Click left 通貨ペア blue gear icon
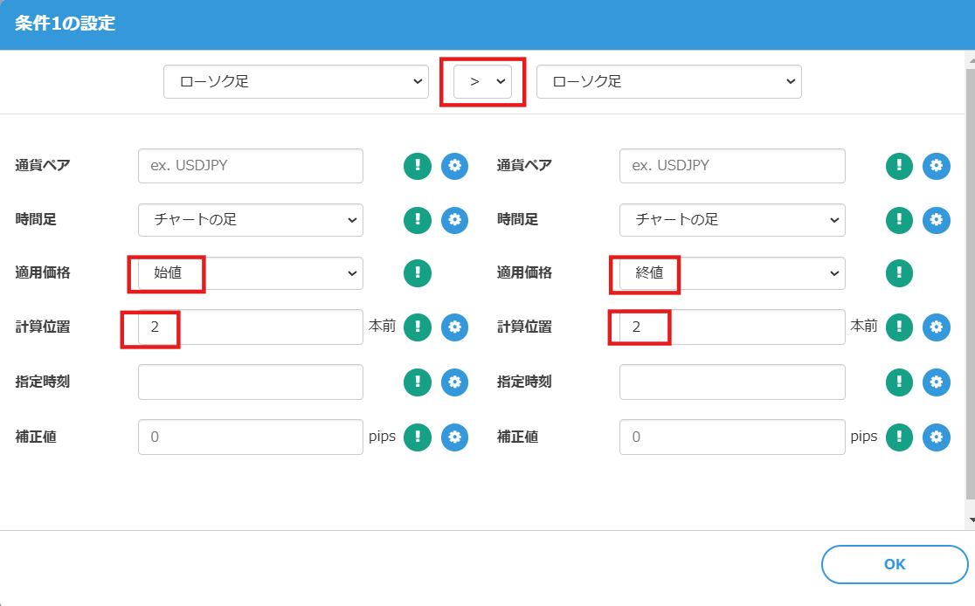The image size is (975, 606). [454, 166]
